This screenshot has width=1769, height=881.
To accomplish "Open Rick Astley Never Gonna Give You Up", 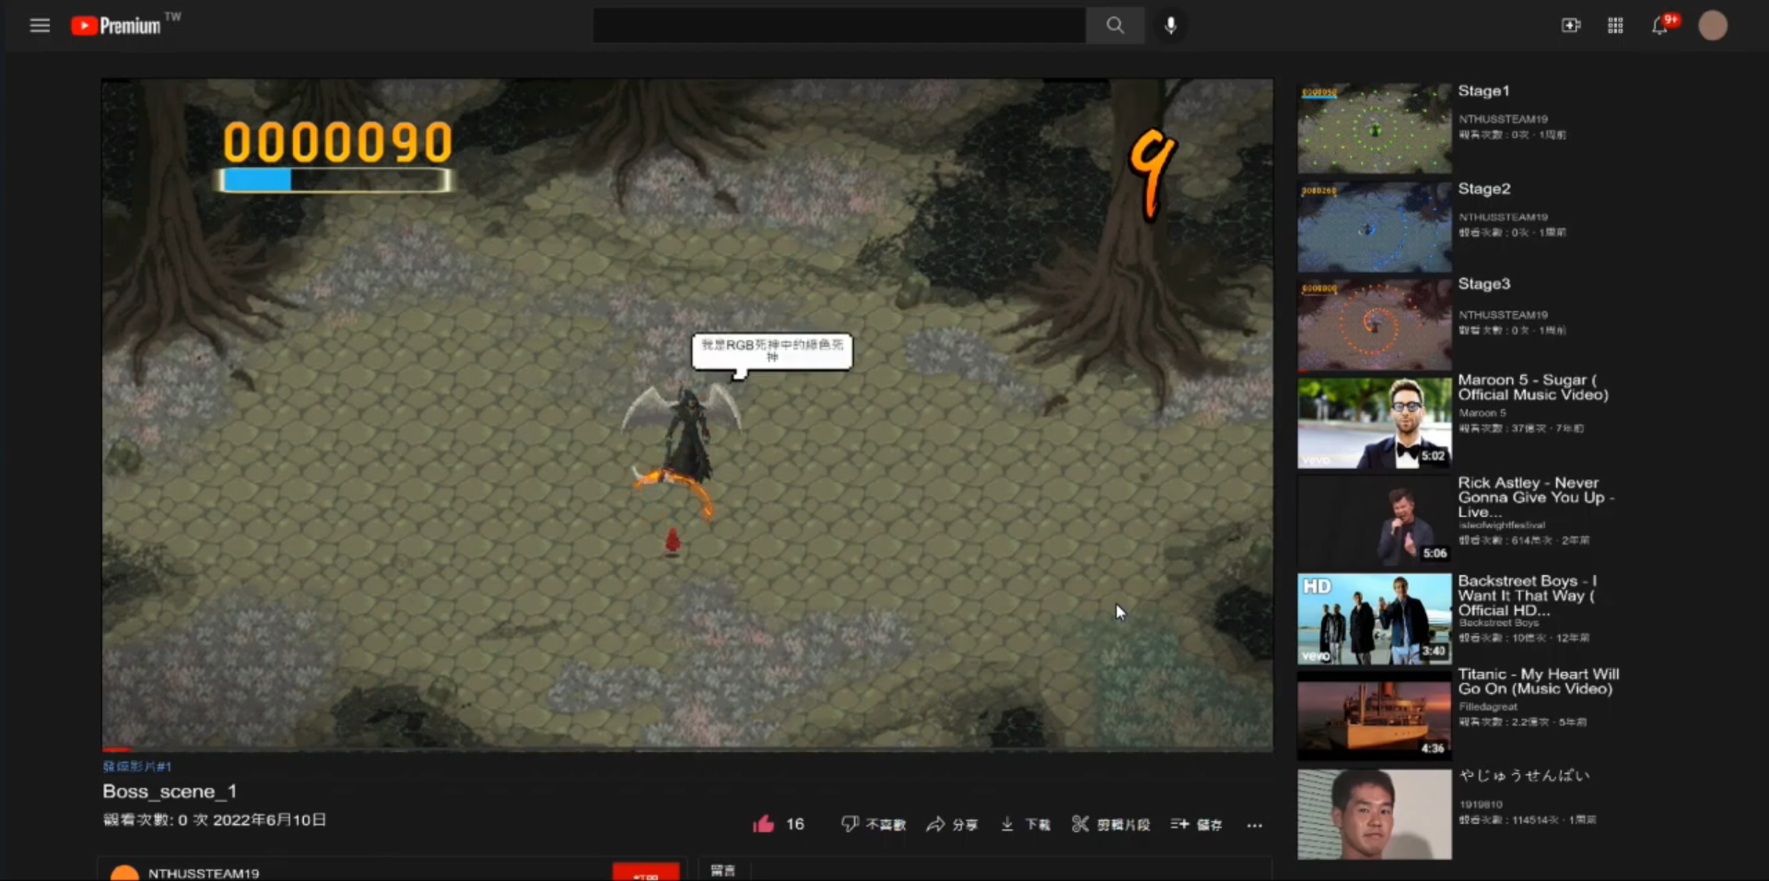I will [1374, 521].
